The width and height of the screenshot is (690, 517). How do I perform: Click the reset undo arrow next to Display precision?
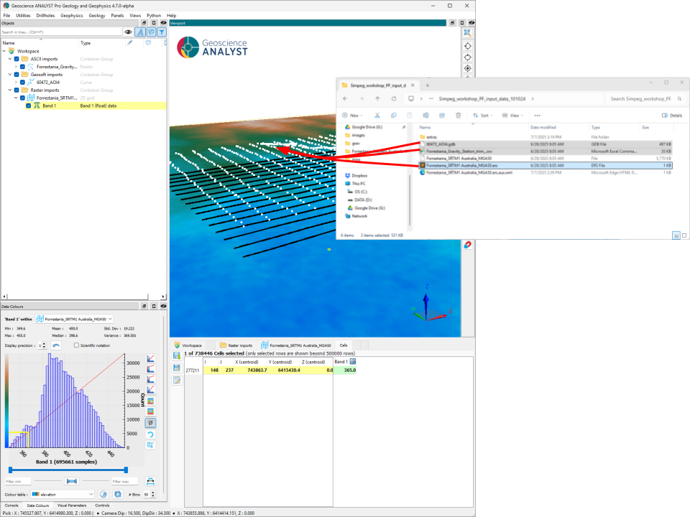point(56,345)
